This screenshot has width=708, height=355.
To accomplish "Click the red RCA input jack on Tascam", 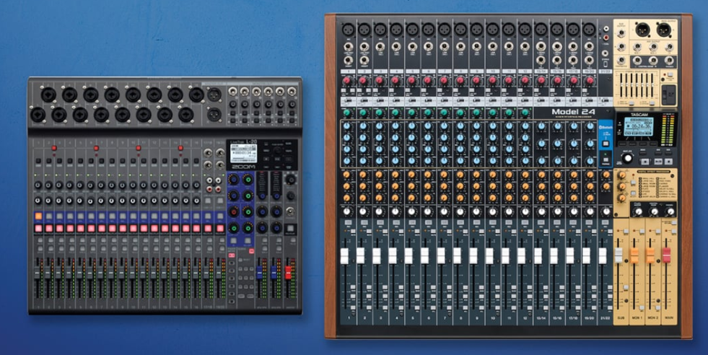I will tap(606, 38).
